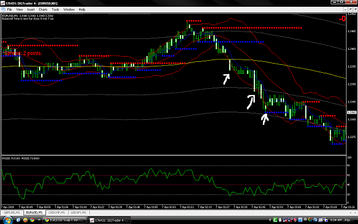This screenshot has width=358, height=224.
Task: Activate the SIGTrader 4 taskbar button
Action: coord(109,221)
